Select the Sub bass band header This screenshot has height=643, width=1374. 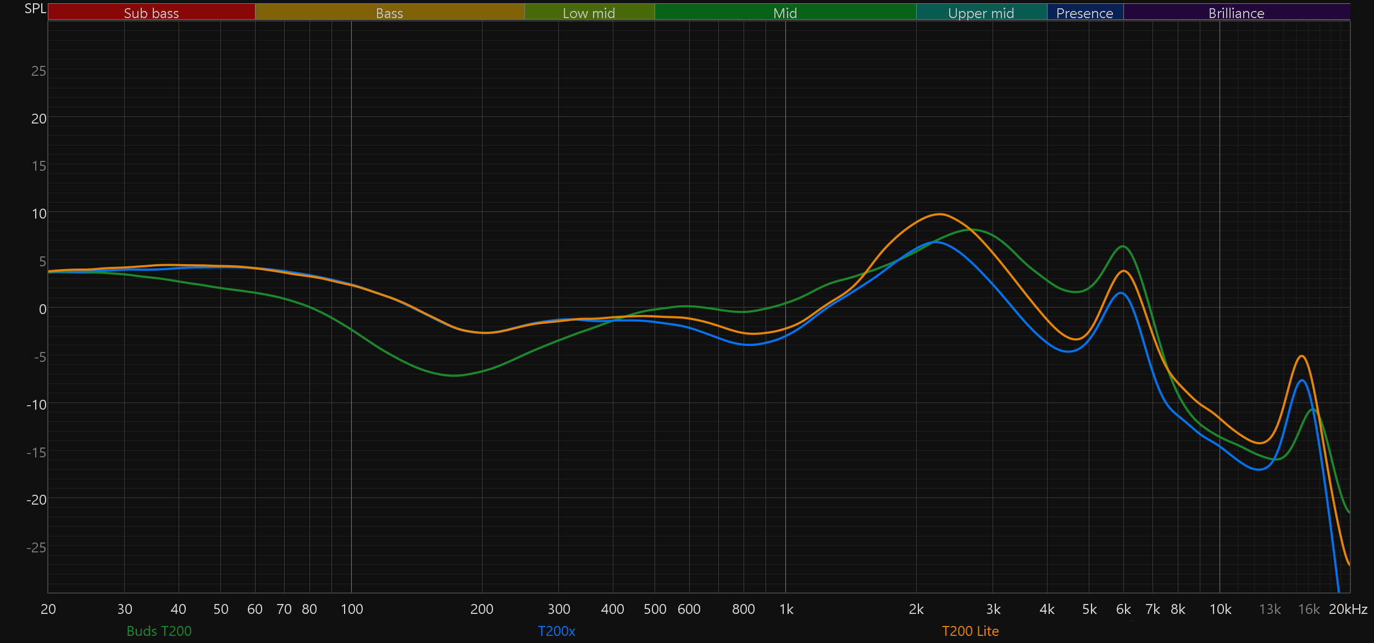click(151, 13)
